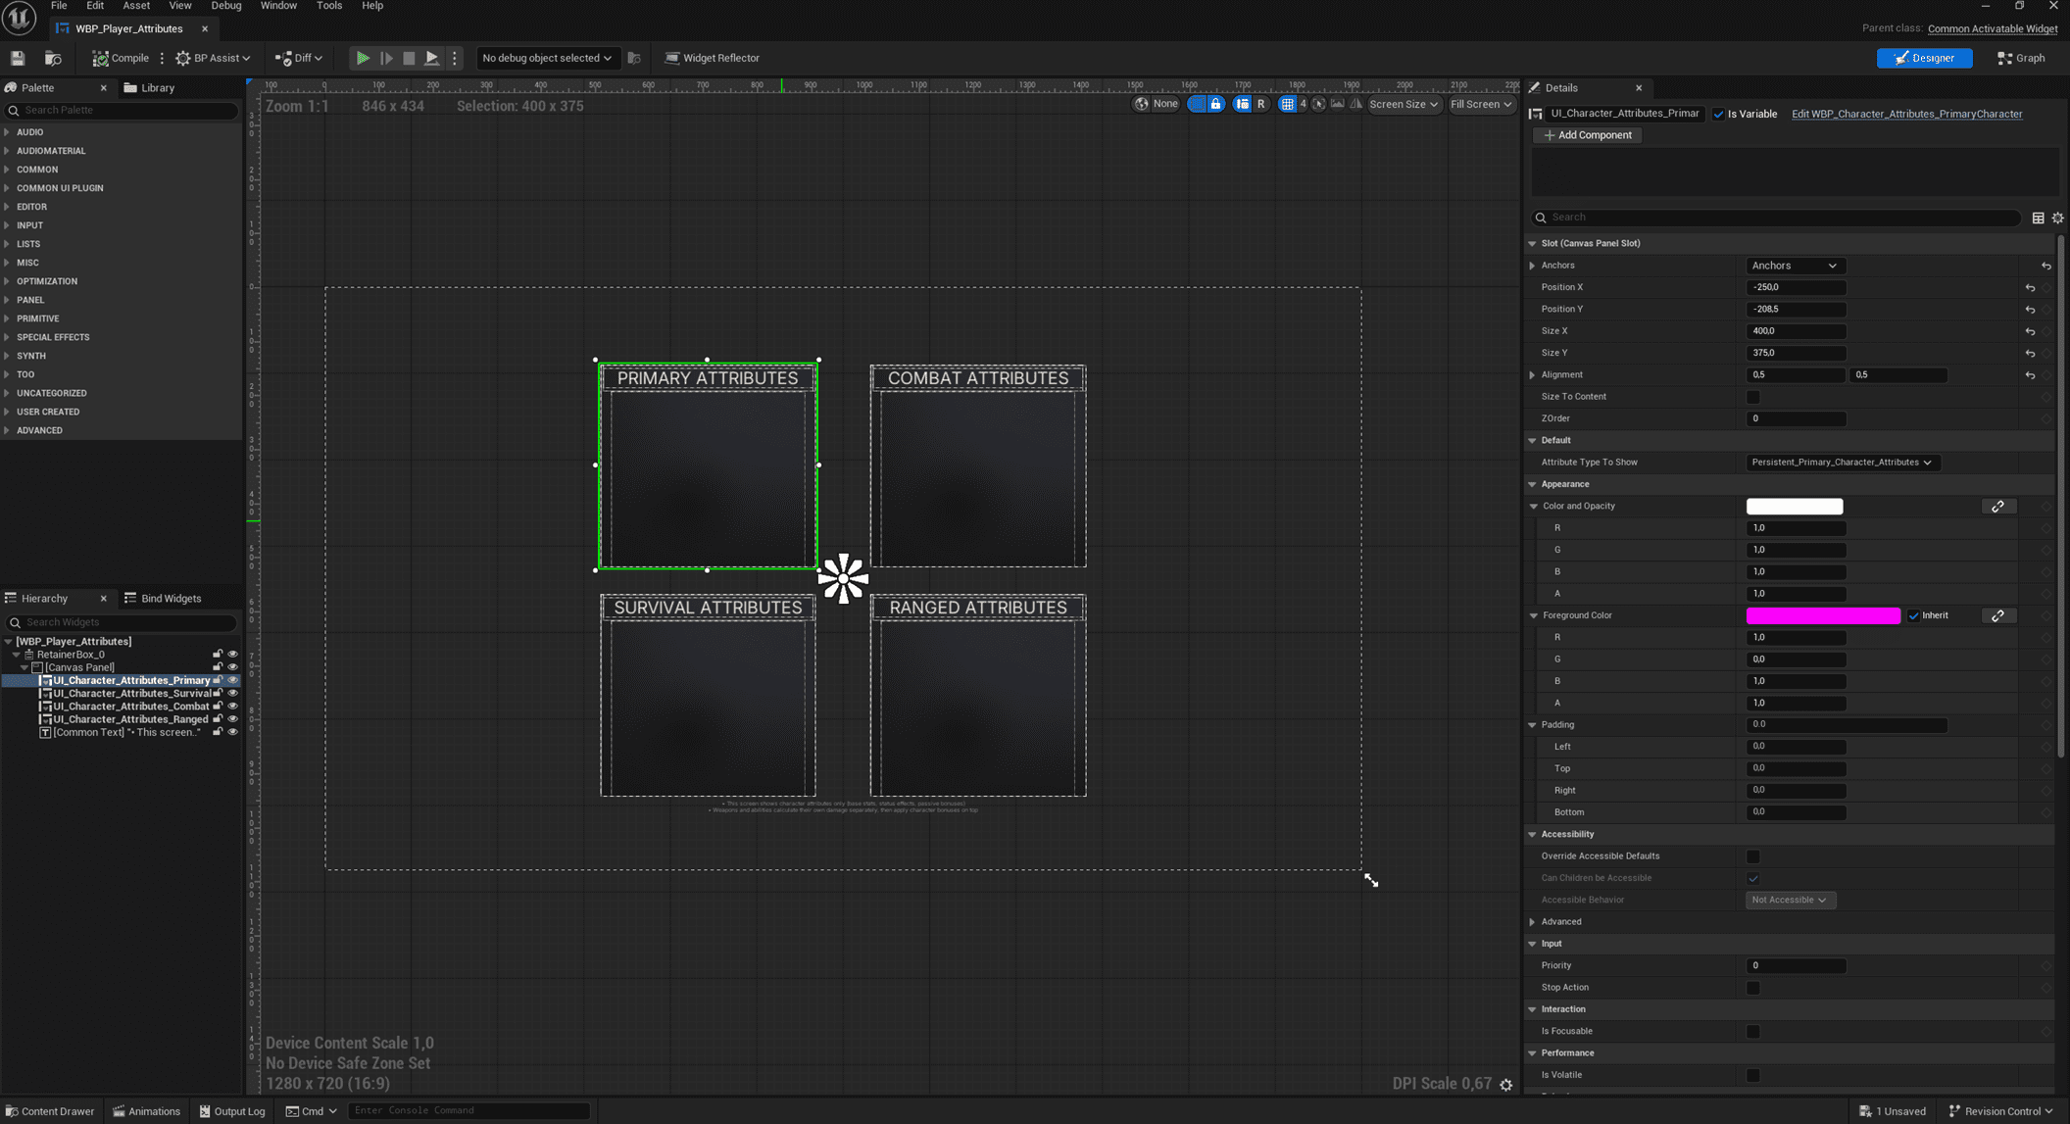The image size is (2070, 1124).
Task: Open Fill Screen dropdown
Action: [1481, 104]
